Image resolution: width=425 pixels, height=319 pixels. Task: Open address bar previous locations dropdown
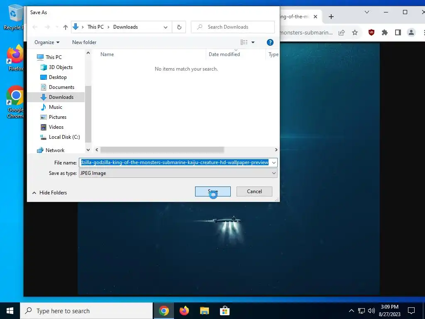165,27
